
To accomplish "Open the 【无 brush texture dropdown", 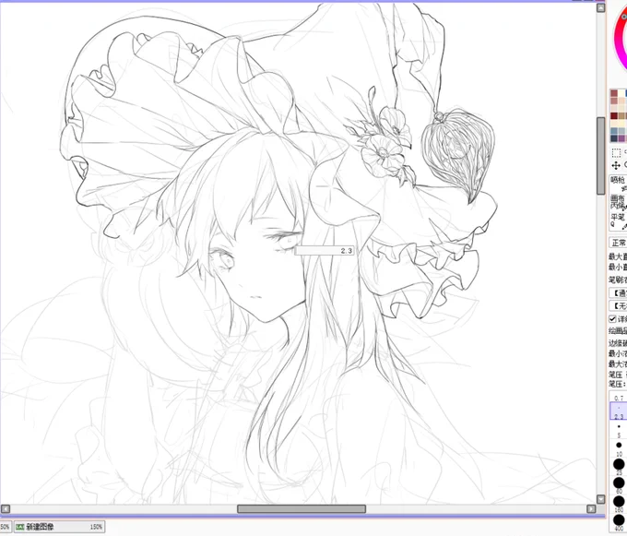I will point(618,306).
